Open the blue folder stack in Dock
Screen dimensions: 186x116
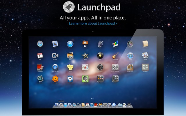(x=120, y=105)
